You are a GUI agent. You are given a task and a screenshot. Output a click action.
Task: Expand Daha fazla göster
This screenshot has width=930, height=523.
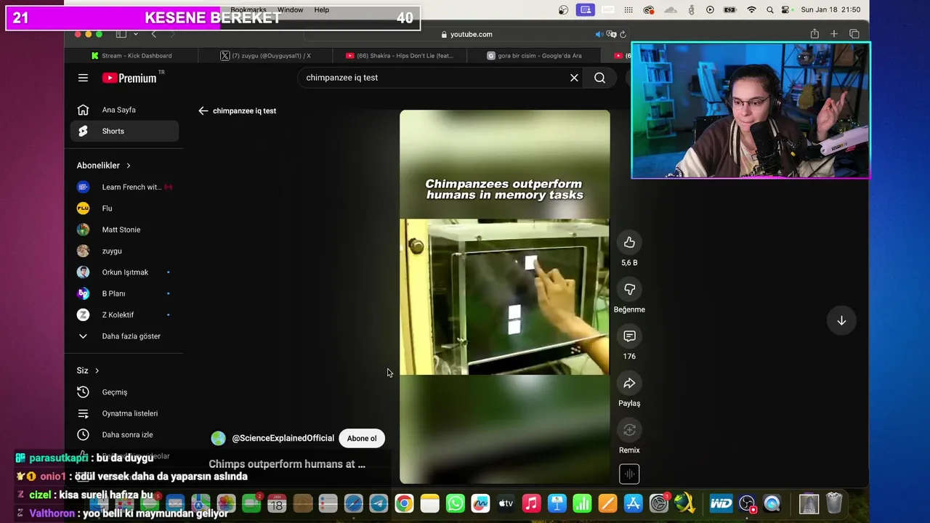[x=124, y=336]
